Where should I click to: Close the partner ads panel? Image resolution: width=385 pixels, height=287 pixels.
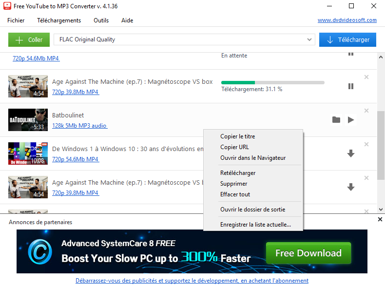click(380, 220)
